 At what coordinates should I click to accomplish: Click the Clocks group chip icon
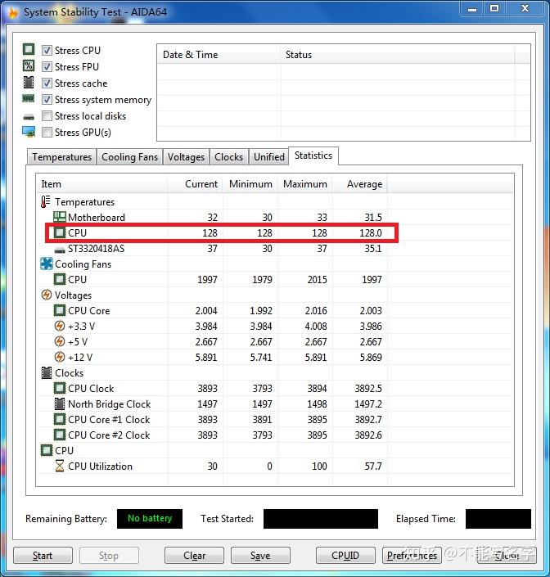[47, 372]
